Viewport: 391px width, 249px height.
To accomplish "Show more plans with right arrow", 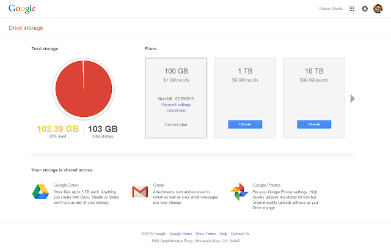I will [353, 98].
